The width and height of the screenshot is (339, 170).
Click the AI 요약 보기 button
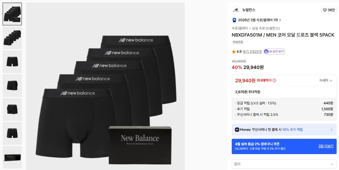[x=274, y=52]
